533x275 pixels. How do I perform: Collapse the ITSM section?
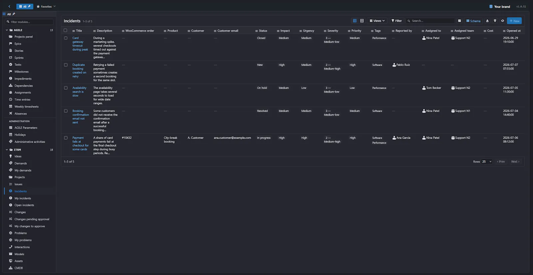coord(7,150)
